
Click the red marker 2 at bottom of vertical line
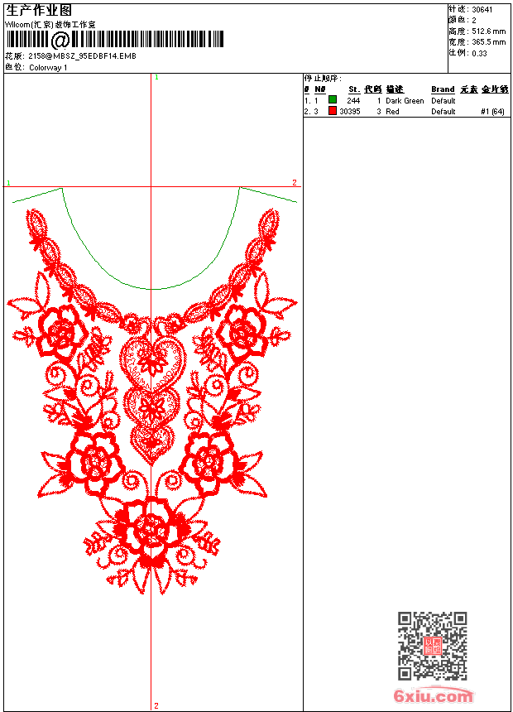(156, 705)
